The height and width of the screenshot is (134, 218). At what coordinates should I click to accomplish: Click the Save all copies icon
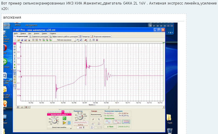click(29, 40)
